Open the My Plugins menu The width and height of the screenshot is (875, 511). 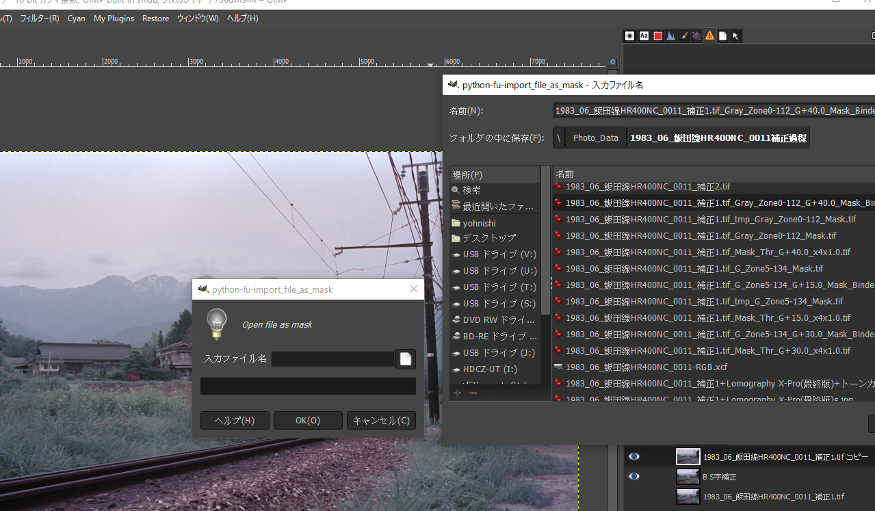coord(114,18)
